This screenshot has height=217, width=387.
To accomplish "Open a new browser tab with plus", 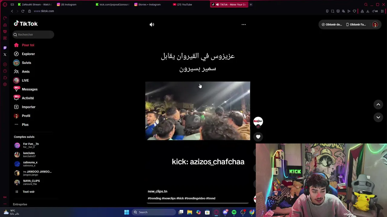I will [x=251, y=5].
